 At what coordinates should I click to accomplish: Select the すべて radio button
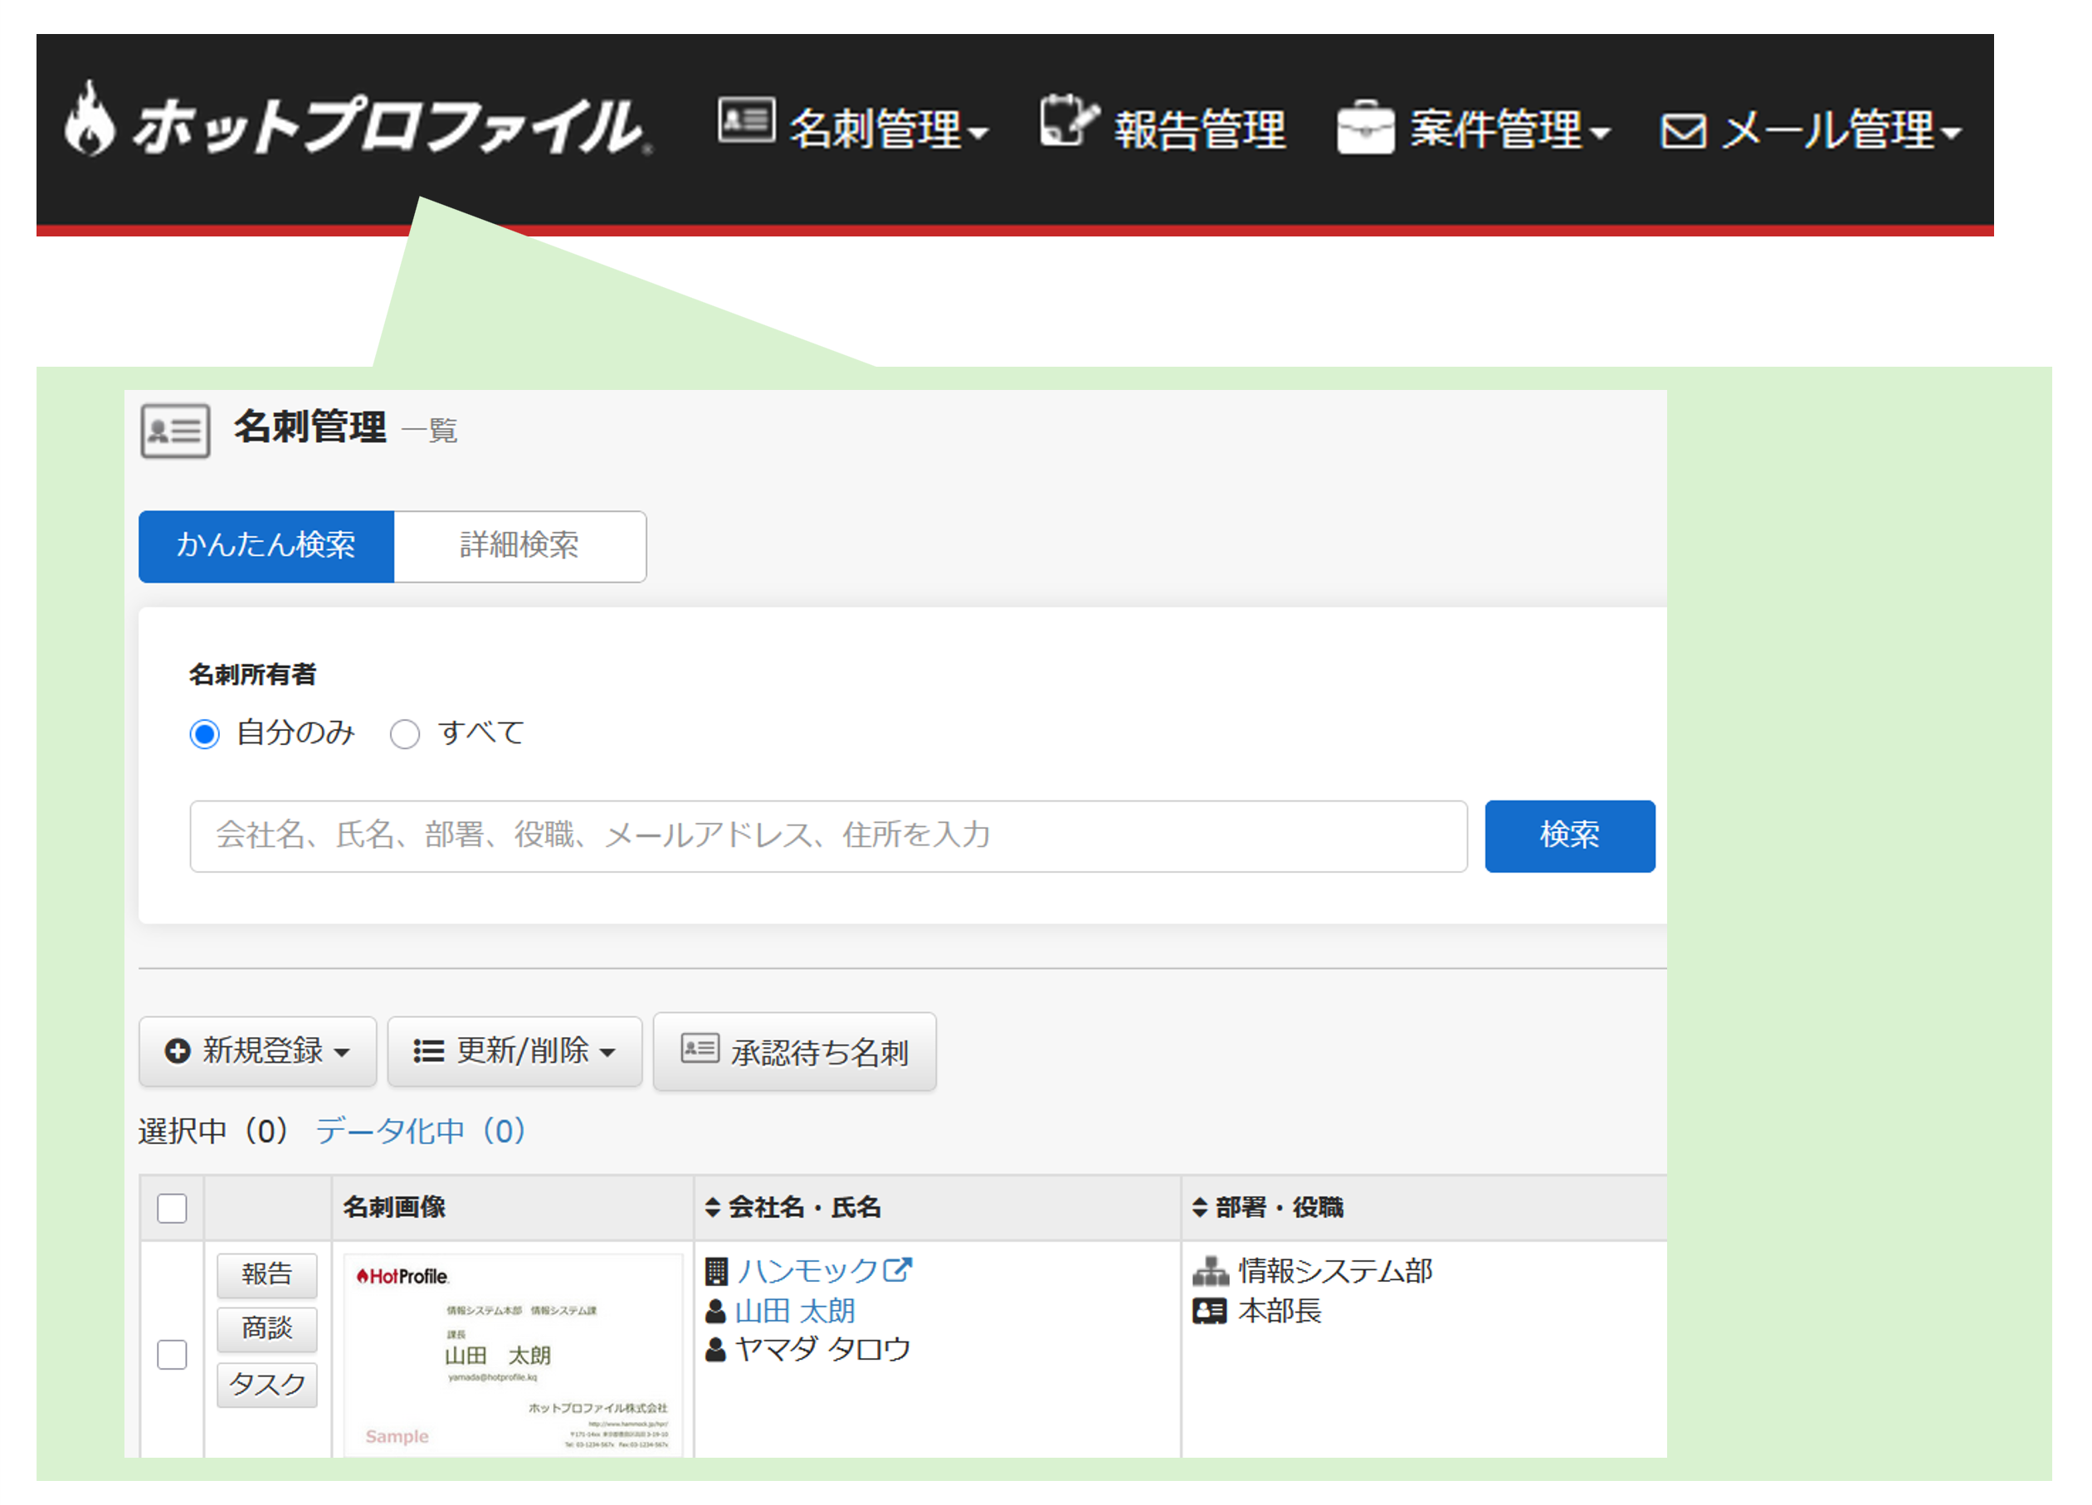point(405,734)
